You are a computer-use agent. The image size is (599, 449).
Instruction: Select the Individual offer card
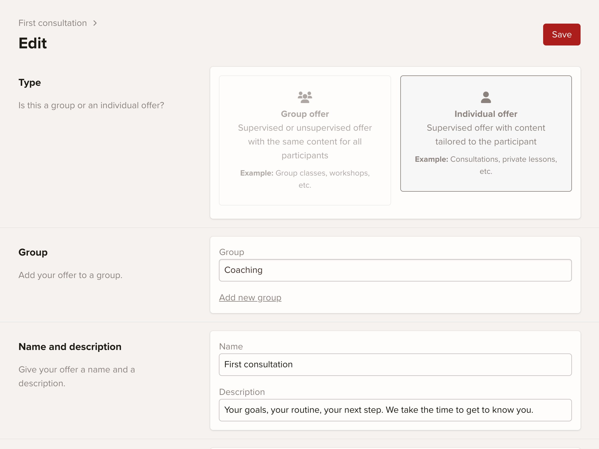(486, 134)
